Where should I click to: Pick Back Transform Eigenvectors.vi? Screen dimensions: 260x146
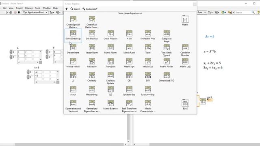tap(129, 103)
